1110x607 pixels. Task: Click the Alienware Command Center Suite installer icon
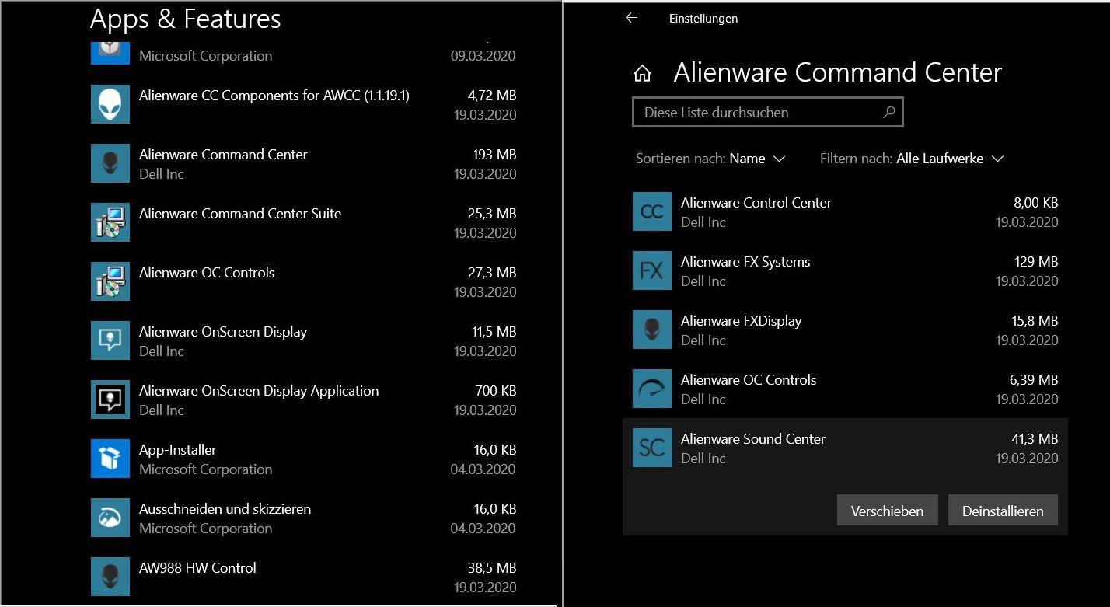(110, 222)
